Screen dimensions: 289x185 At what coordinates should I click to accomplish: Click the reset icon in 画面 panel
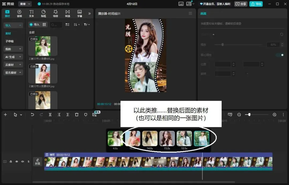tap(282, 34)
